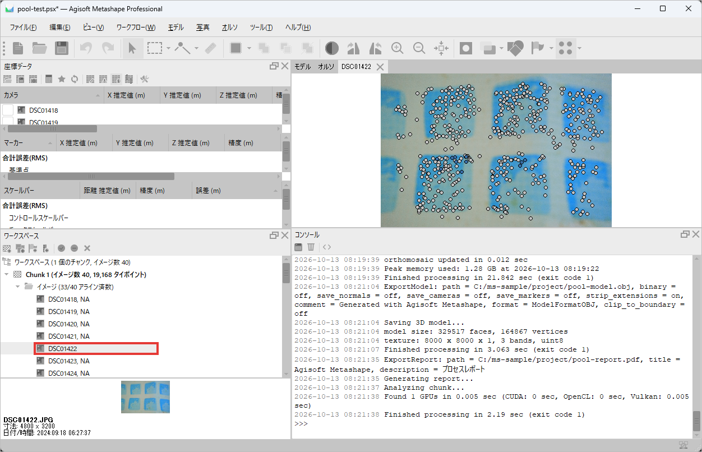Clear the console with the trash icon
The height and width of the screenshot is (452, 702).
click(311, 247)
